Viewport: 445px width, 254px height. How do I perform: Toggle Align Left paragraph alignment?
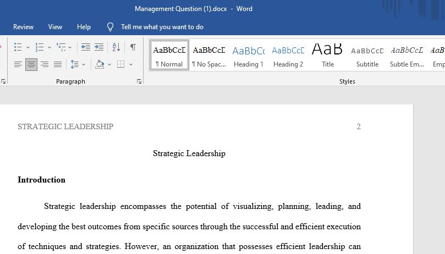click(18, 64)
